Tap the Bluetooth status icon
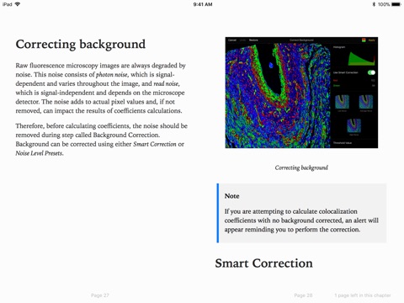Image resolution: width=404 pixels, height=303 pixels. pyautogui.click(x=374, y=4)
